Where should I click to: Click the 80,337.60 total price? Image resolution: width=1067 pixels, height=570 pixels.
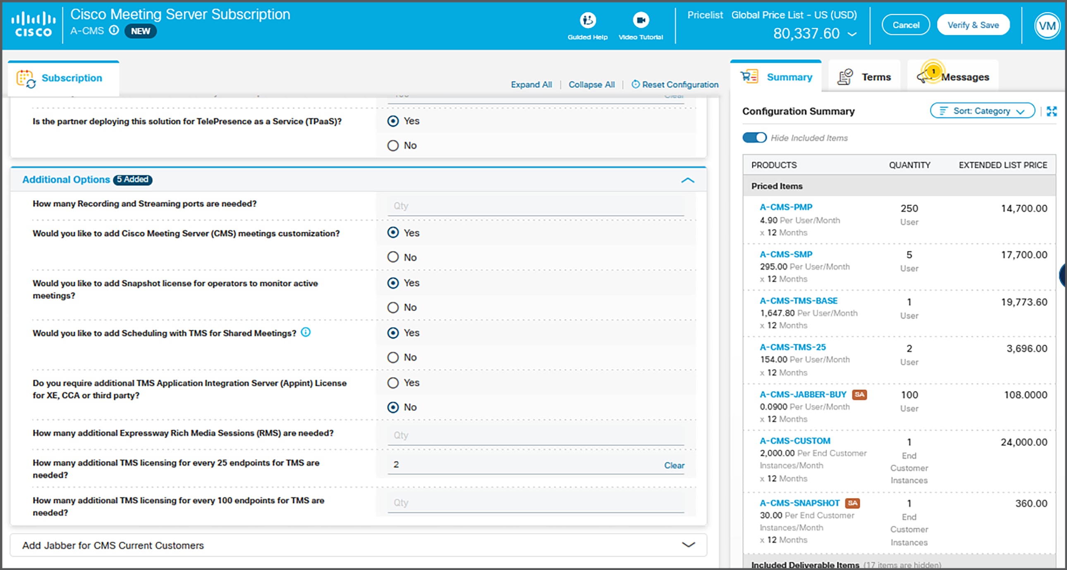806,33
